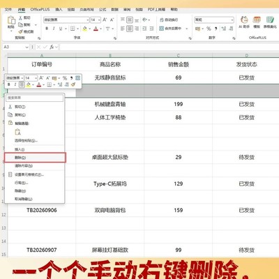Click the ribbon Percent Style icon
The image size is (279, 279).
click(209, 29)
